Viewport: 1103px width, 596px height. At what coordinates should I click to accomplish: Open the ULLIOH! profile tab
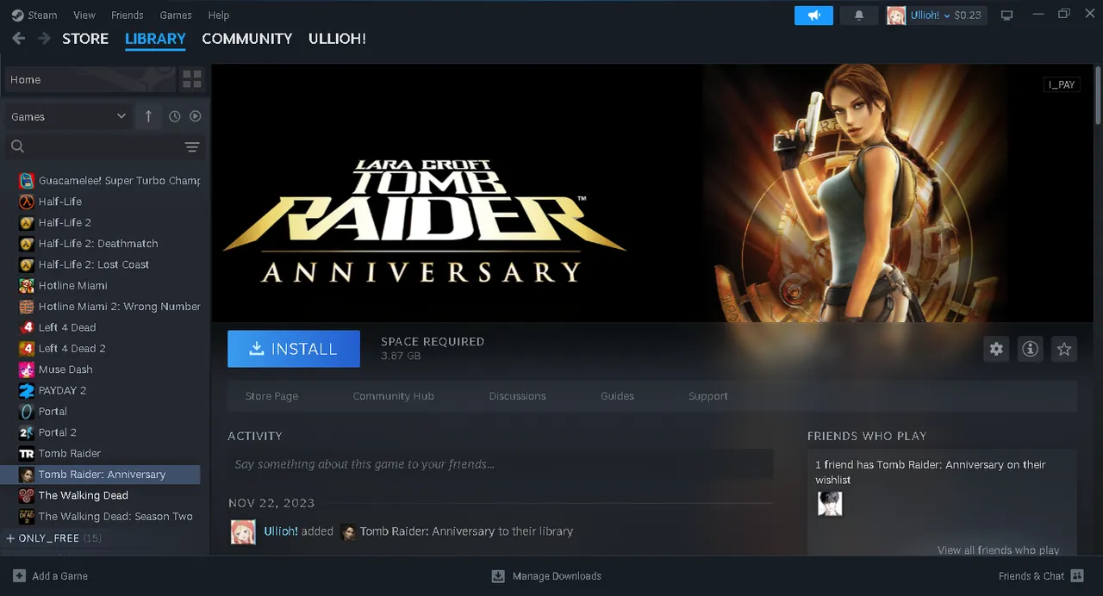[x=337, y=39]
